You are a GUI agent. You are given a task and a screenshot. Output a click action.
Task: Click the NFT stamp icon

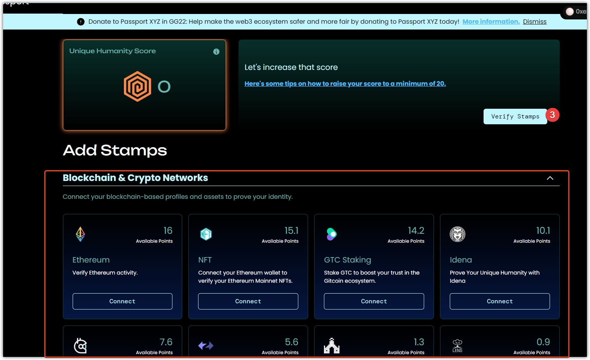(x=206, y=234)
